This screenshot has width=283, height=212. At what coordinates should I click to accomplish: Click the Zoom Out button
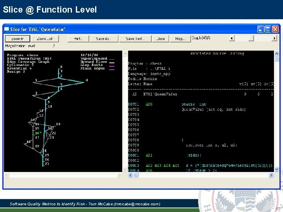44,38
